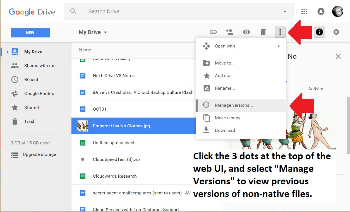350x212 pixels.
Task: Click the Sheets icon beside Untitled spreadsheet
Action: point(83,143)
